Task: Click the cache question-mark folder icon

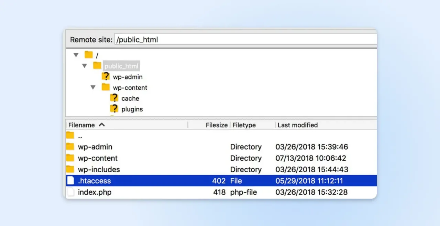Action: pos(114,98)
